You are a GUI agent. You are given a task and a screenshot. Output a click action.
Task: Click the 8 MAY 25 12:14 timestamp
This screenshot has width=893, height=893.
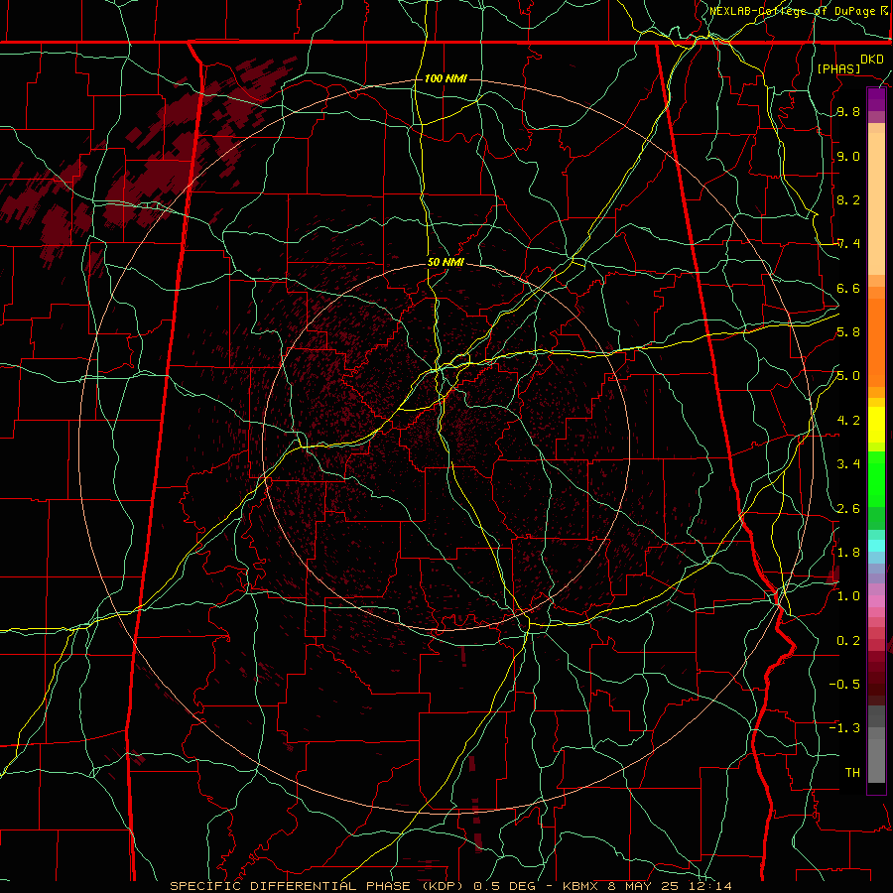[671, 886]
